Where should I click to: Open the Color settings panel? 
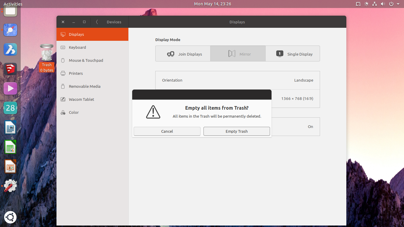[92, 112]
